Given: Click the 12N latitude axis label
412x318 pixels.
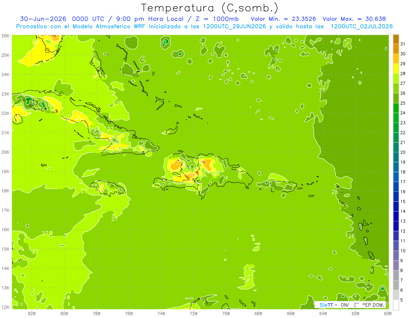Looking at the screenshot, I should click(5, 307).
